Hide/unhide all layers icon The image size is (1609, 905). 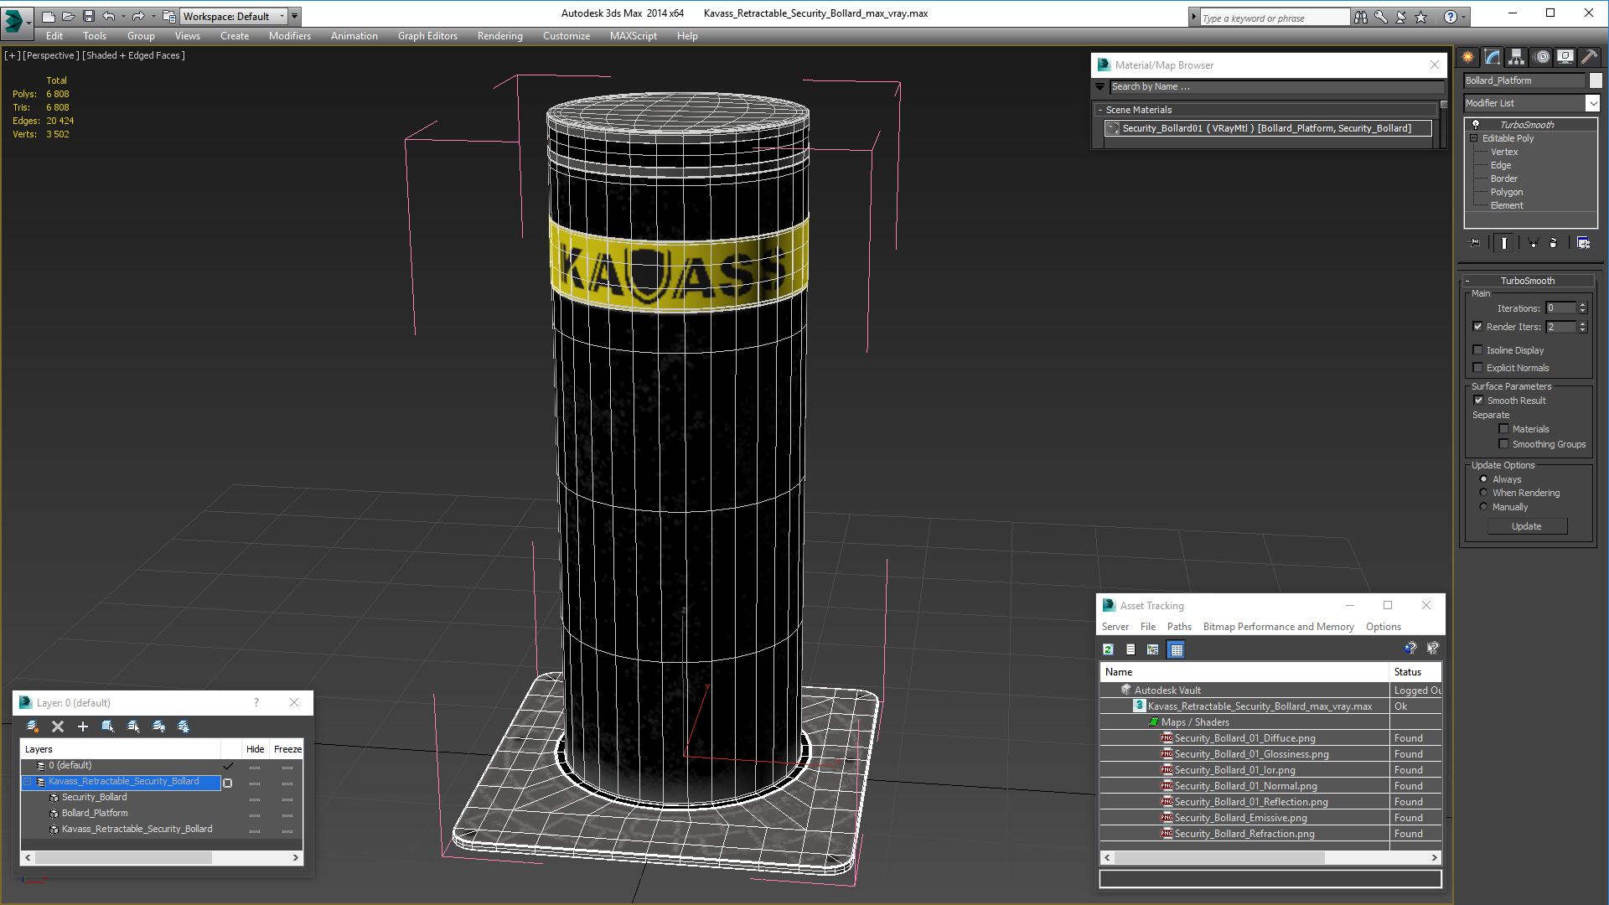pyautogui.click(x=158, y=727)
